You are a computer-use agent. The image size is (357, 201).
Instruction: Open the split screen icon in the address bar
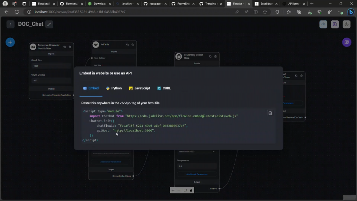256,12
